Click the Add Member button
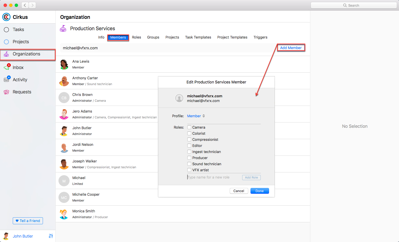The width and height of the screenshot is (399, 242). 291,48
